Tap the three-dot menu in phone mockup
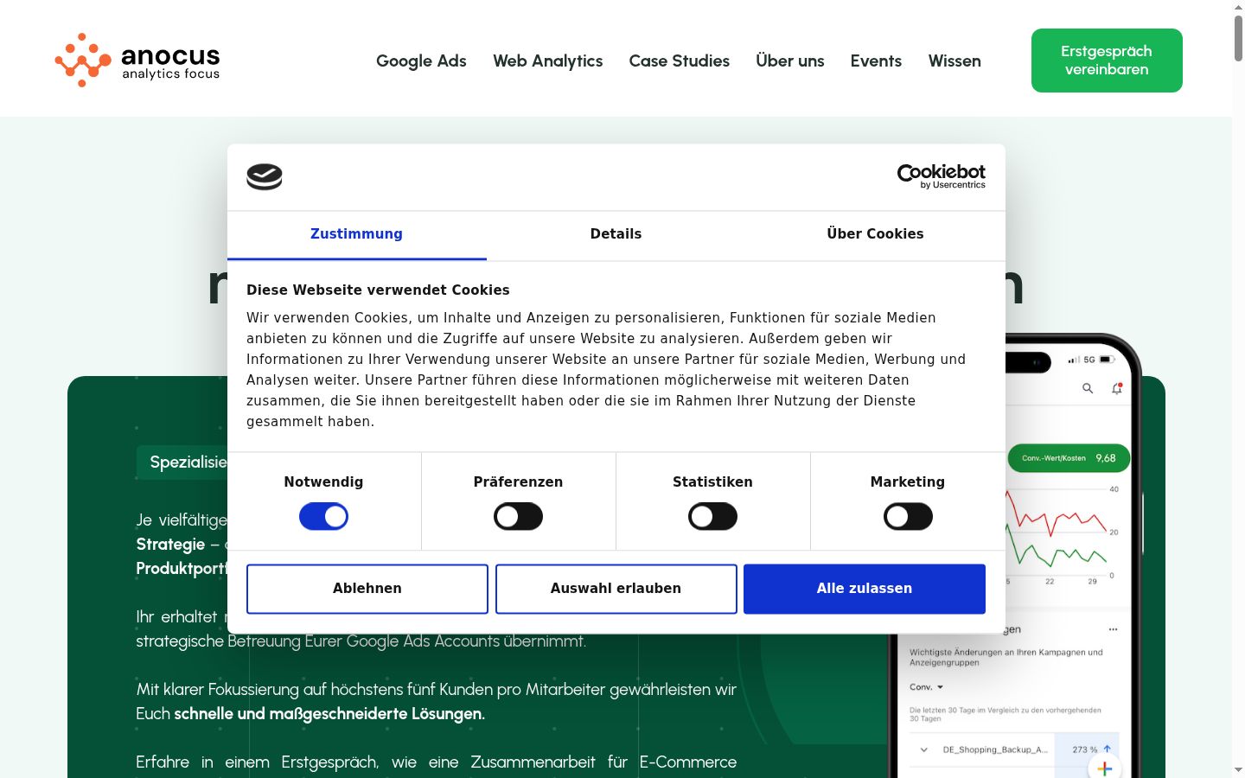1245x778 pixels. 1113,629
